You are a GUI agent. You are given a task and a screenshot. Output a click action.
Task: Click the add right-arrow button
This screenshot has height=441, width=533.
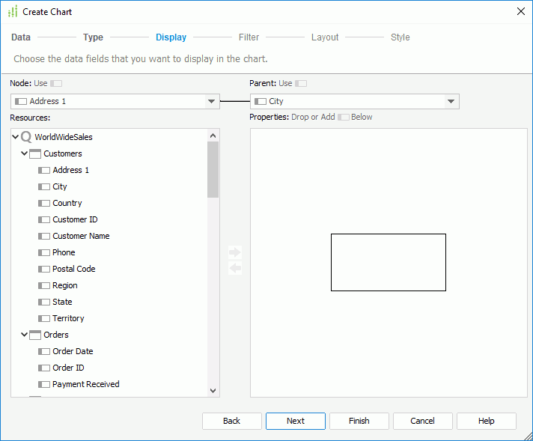tap(235, 252)
